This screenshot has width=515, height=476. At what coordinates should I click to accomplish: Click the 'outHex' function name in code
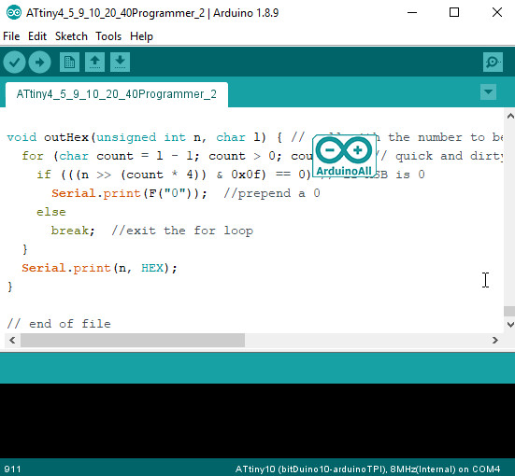pos(66,137)
